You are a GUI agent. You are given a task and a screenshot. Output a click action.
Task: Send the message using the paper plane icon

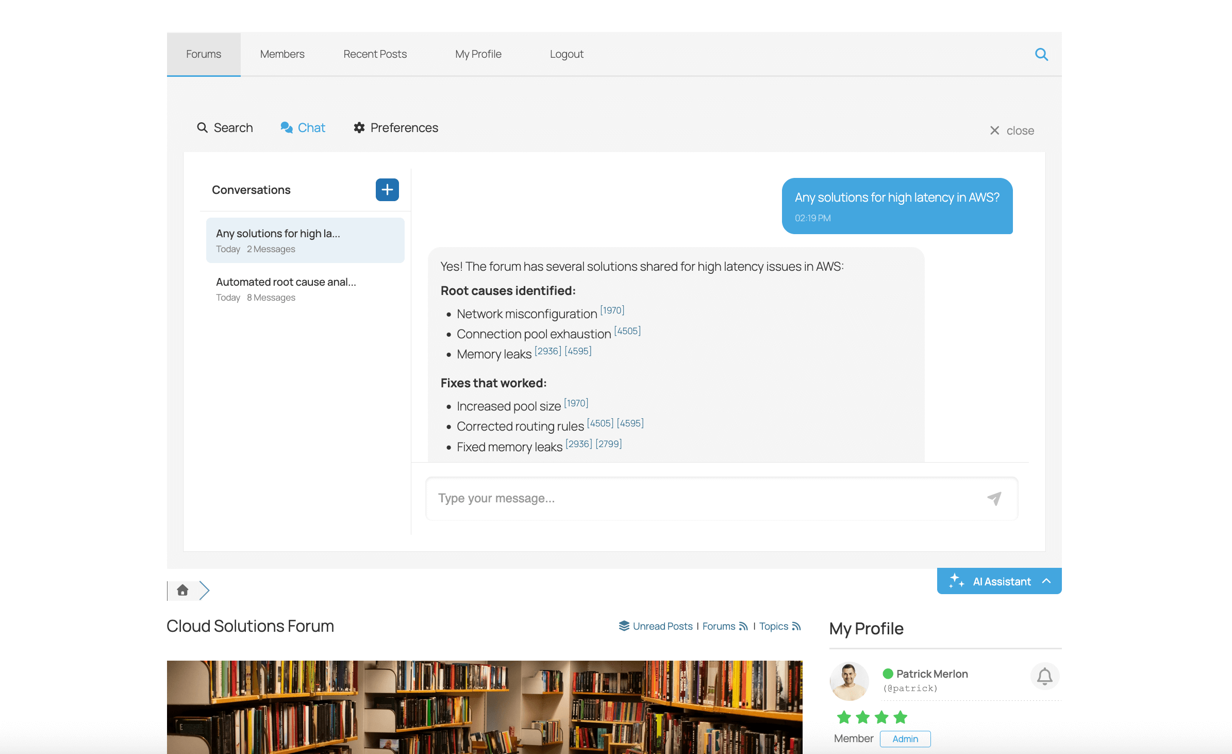pos(994,498)
